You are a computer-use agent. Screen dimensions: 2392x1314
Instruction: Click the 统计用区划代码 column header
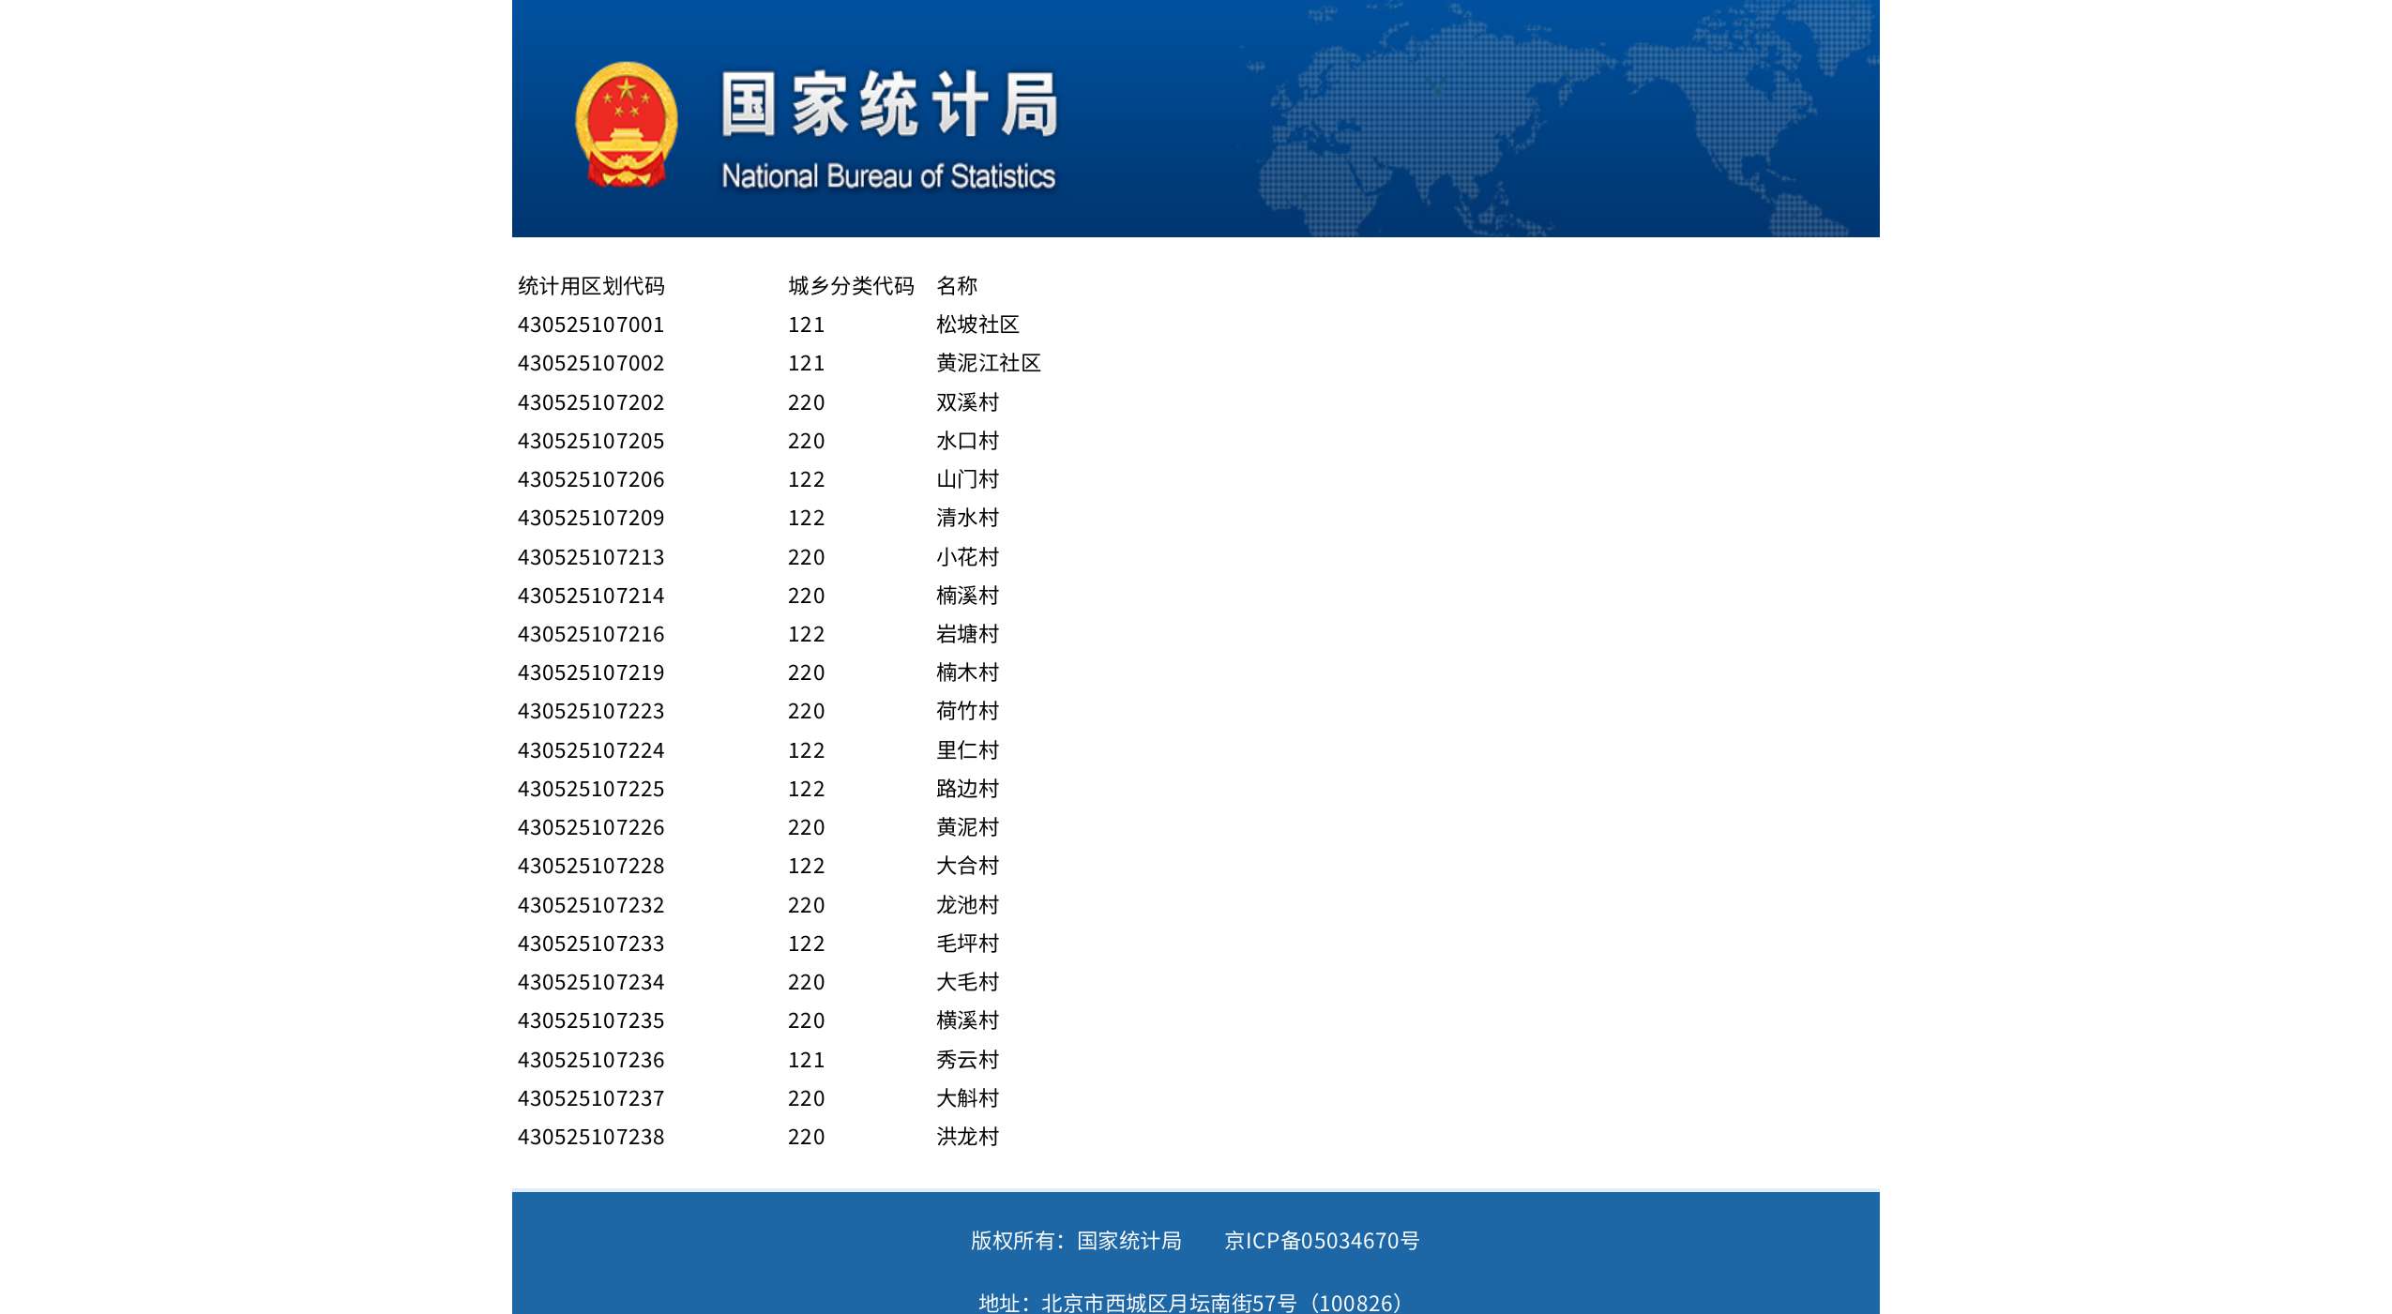pyautogui.click(x=591, y=286)
